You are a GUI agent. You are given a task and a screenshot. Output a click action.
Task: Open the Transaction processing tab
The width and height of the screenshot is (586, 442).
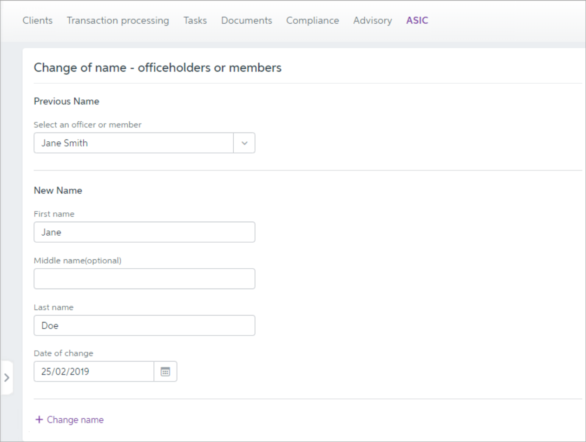point(118,20)
